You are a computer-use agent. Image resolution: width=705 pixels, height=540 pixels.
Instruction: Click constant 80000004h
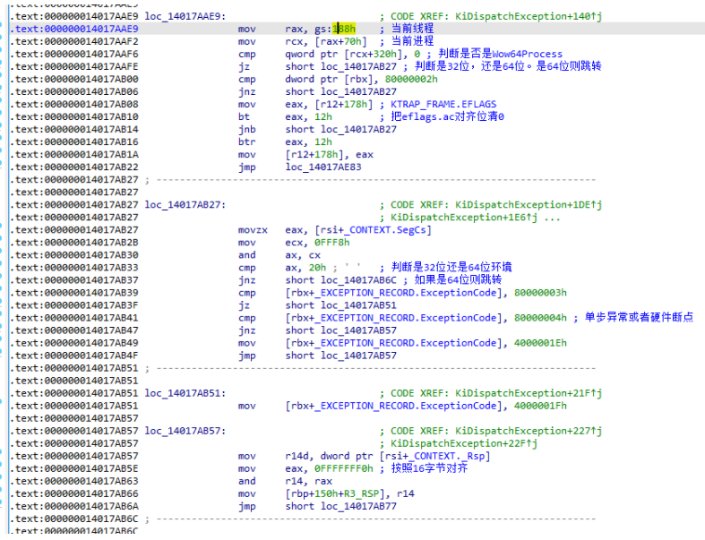point(540,318)
